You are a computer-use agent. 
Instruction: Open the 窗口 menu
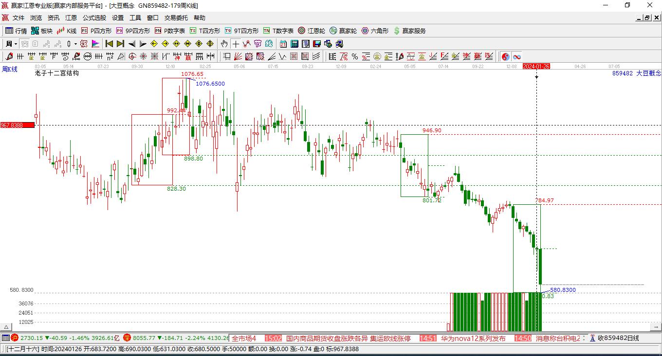coord(153,18)
